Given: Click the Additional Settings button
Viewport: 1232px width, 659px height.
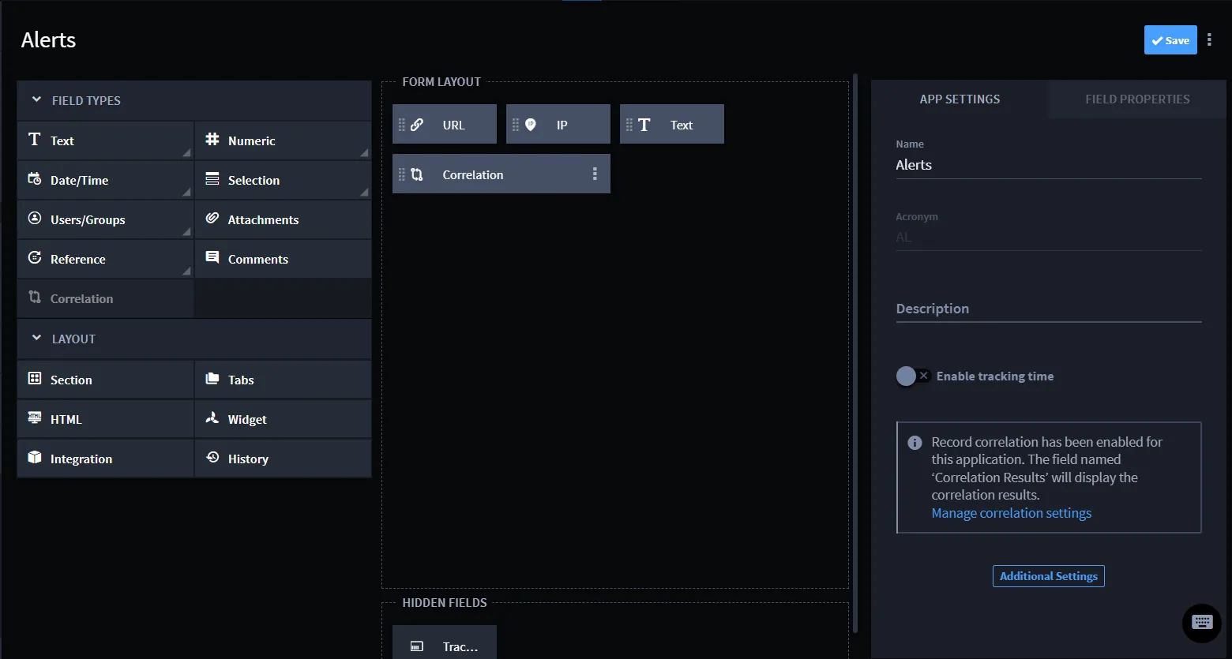Looking at the screenshot, I should pyautogui.click(x=1049, y=576).
